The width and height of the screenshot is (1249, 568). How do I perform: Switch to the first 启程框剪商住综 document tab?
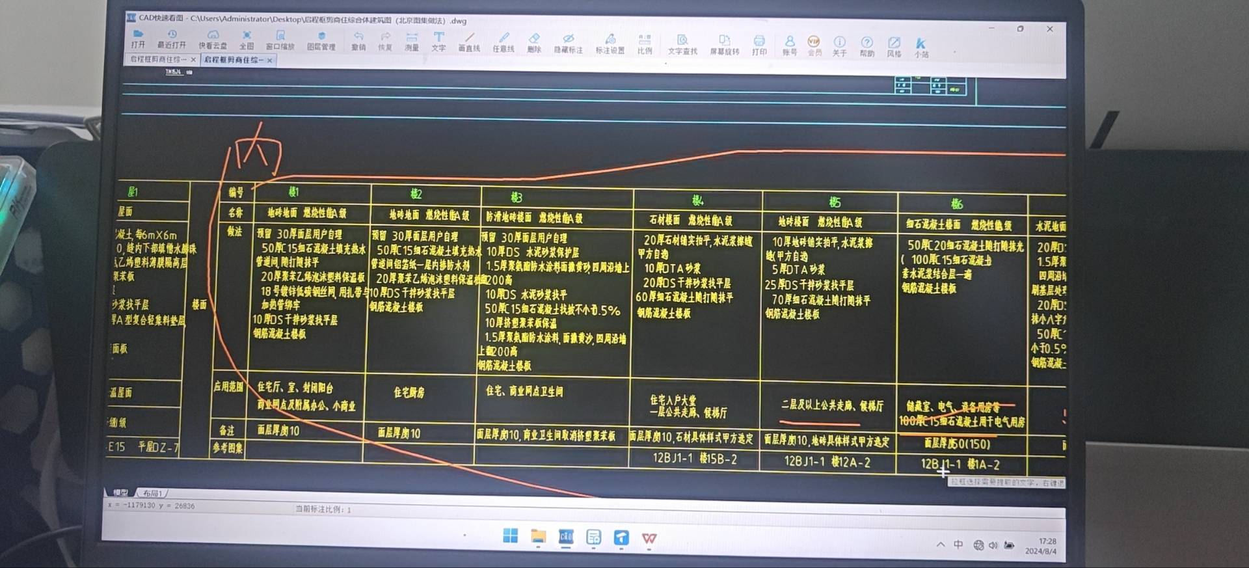coord(158,59)
